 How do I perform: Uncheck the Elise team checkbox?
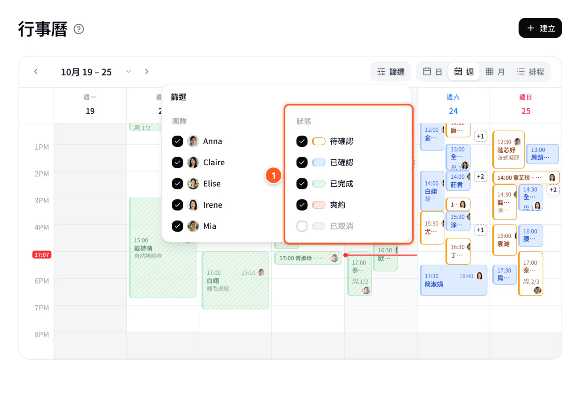[177, 184]
